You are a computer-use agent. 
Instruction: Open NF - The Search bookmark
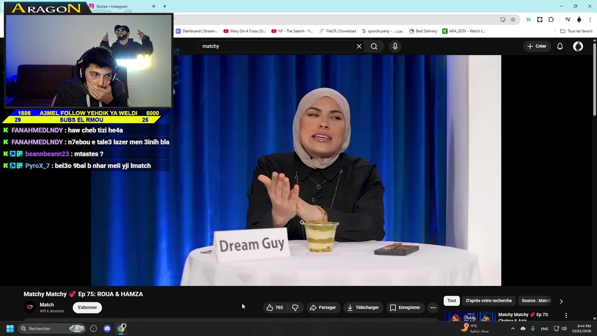292,31
